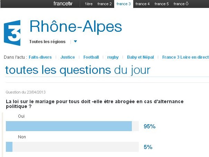
Task: Go to the france 4 tab
Action: [x=143, y=4]
